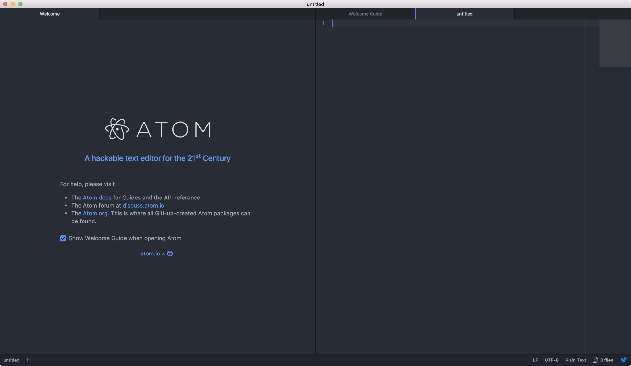Click the atom.io link
631x366 pixels.
point(150,253)
